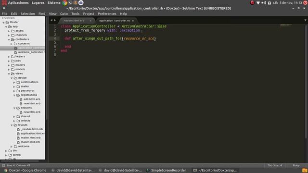Expand the helpers folder

[9, 57]
